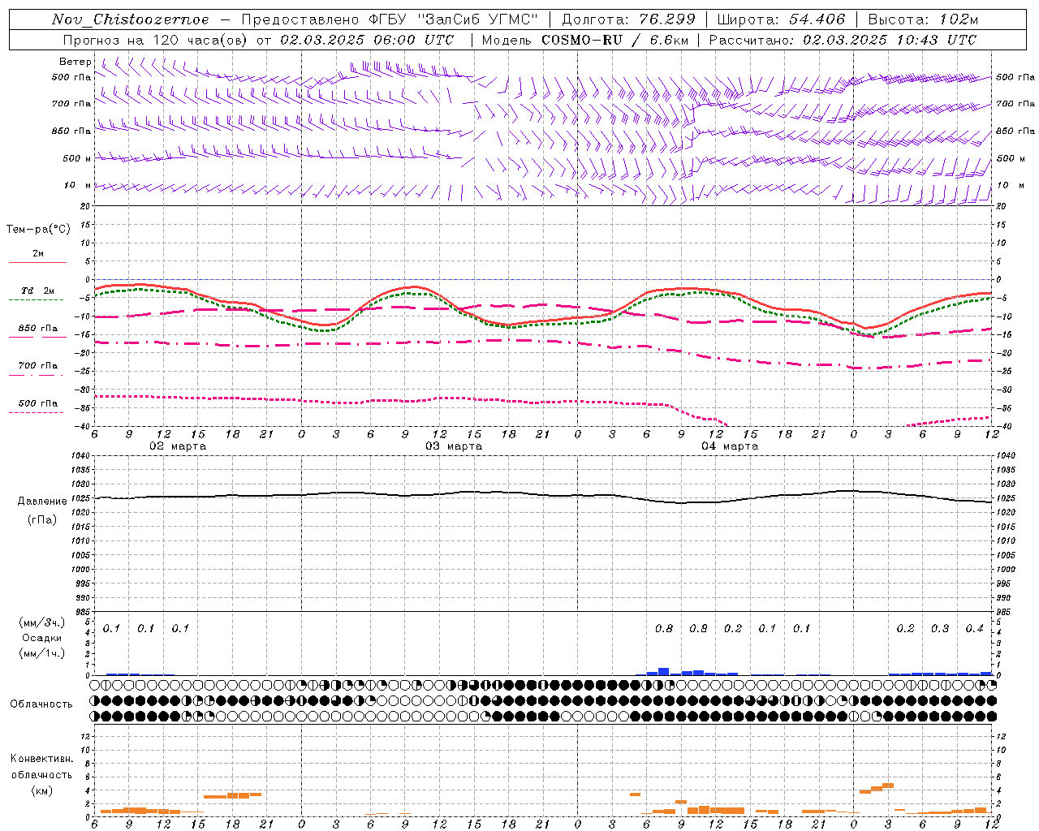Viewport: 1039px width, 831px height.
Task: Select the 'Модель COSMO-RU / 6.6км' text
Action: click(585, 40)
